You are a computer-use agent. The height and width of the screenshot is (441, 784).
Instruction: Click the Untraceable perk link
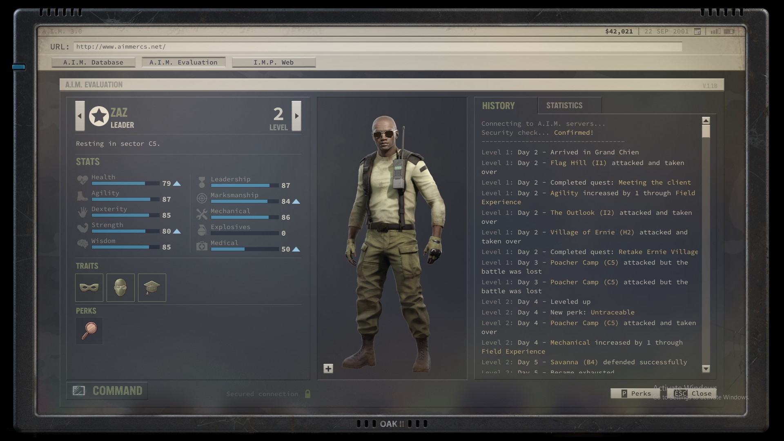[x=612, y=312]
